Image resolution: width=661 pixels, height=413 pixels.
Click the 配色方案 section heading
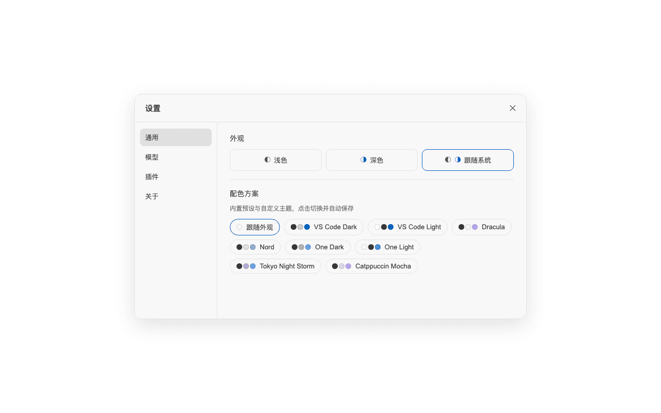pos(244,194)
